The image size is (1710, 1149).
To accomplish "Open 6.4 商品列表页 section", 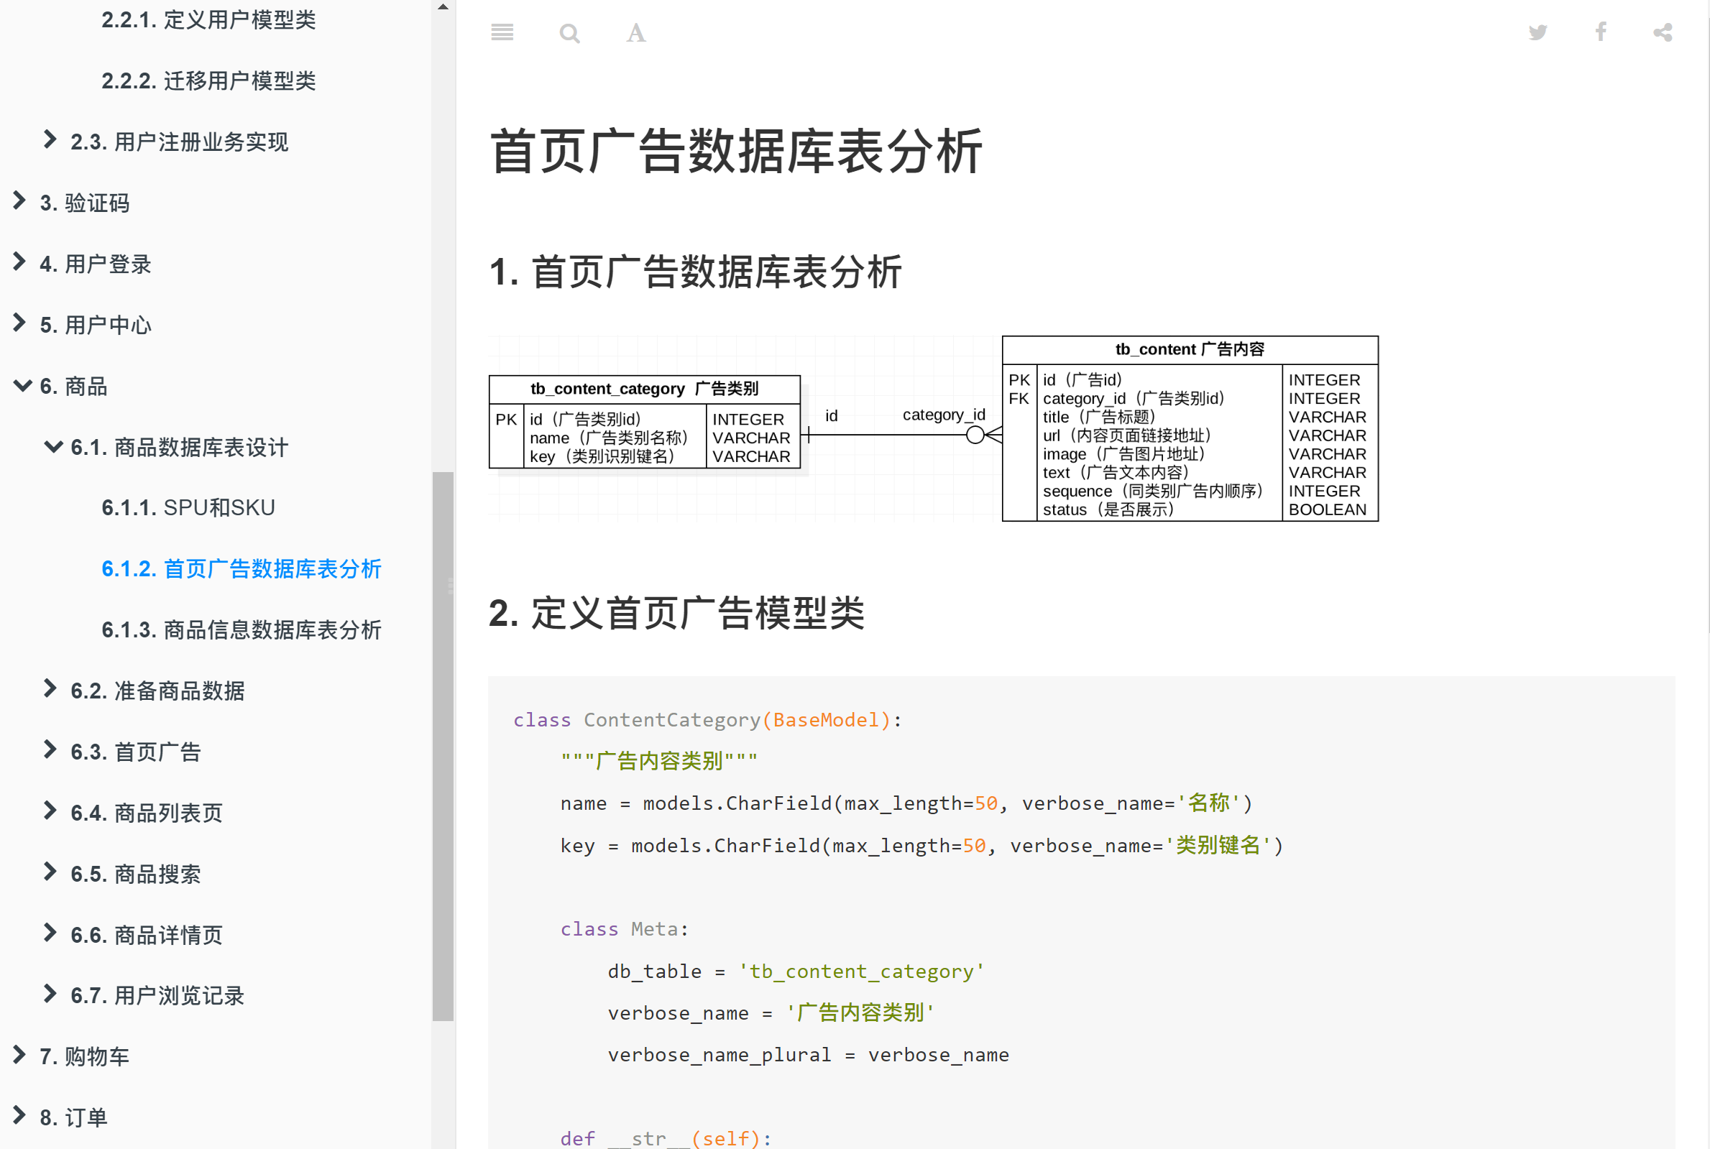I will [x=146, y=813].
